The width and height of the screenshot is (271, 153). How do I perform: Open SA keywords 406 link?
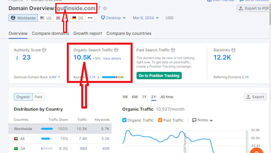point(106,148)
